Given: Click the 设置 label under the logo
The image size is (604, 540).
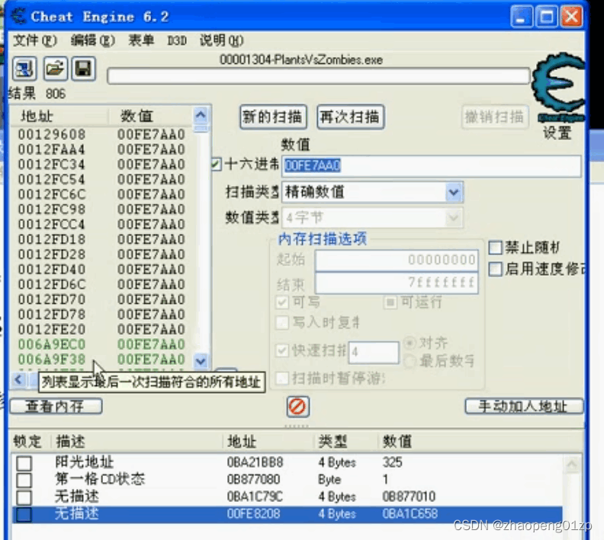Looking at the screenshot, I should coord(557,133).
